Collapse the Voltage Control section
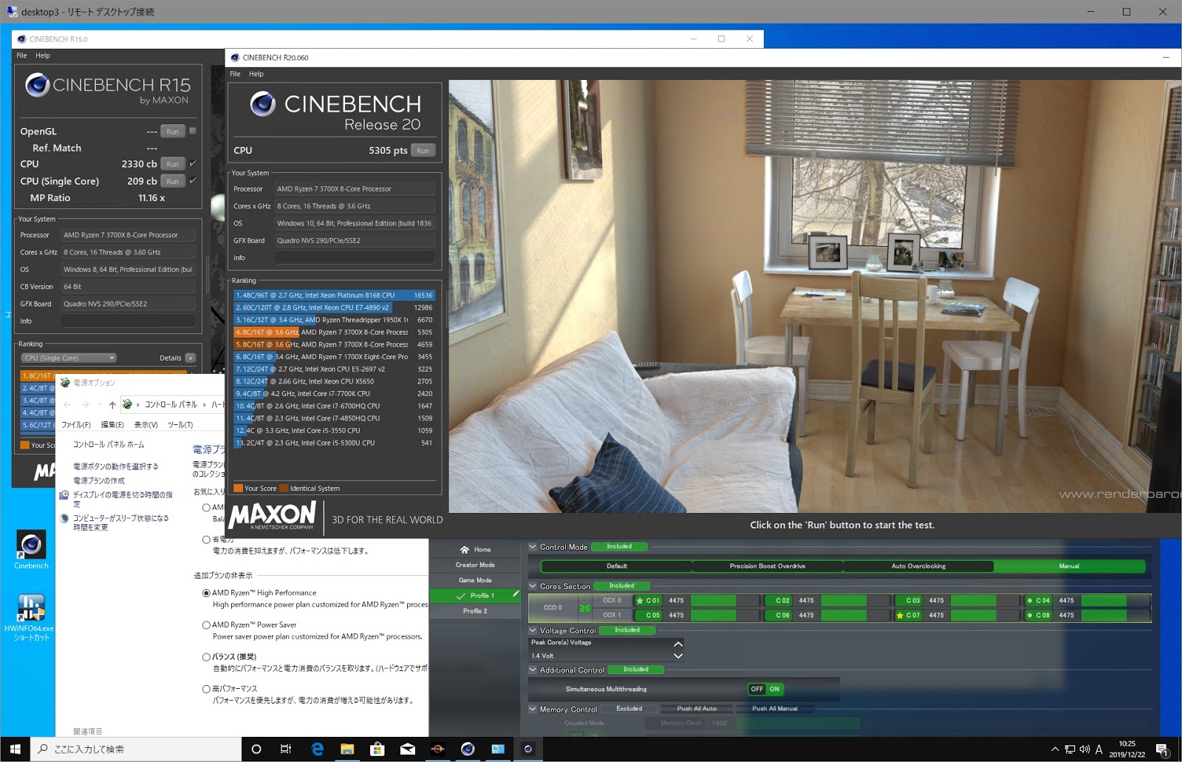The width and height of the screenshot is (1182, 762). pyautogui.click(x=533, y=630)
